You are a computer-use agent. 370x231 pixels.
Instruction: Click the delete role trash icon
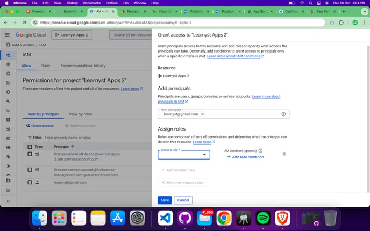tap(284, 154)
